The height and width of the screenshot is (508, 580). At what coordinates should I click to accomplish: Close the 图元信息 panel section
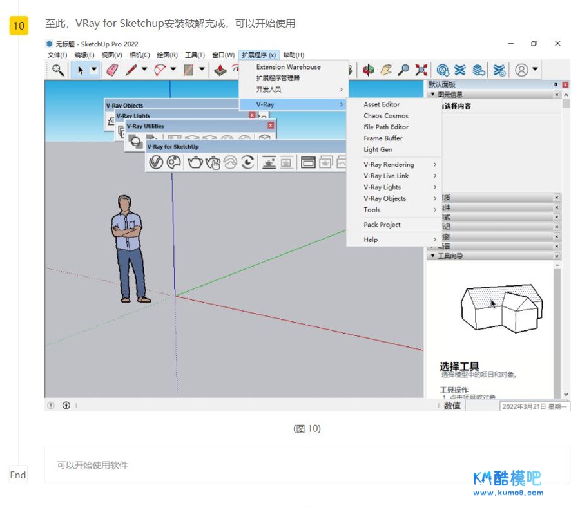[x=557, y=95]
